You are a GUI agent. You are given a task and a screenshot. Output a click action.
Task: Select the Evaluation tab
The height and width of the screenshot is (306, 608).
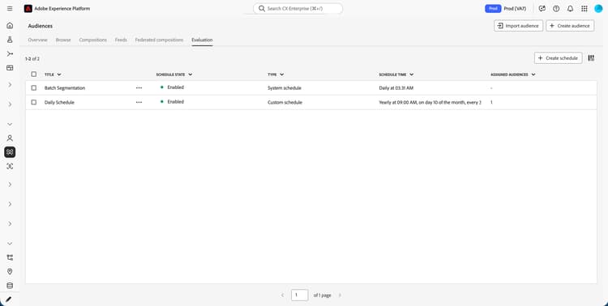pyautogui.click(x=202, y=40)
